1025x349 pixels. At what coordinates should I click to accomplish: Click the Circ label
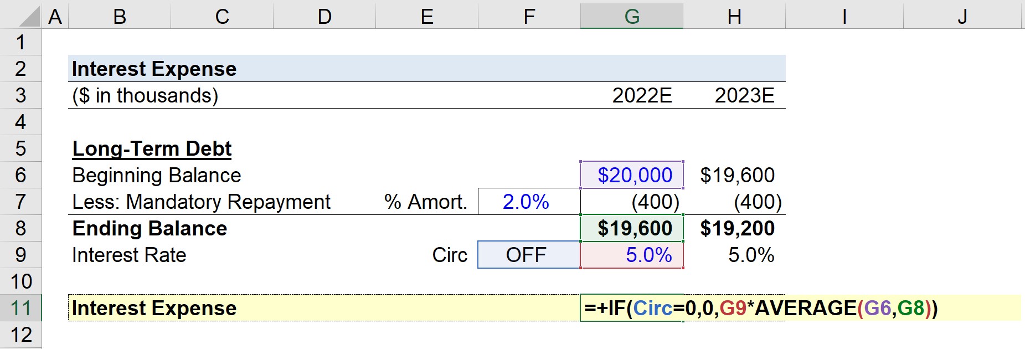pos(450,255)
